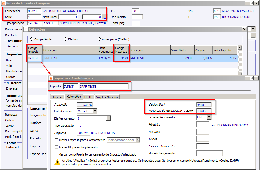
Task: Minimize Impostos e Contribuições window
Action: click(x=247, y=78)
